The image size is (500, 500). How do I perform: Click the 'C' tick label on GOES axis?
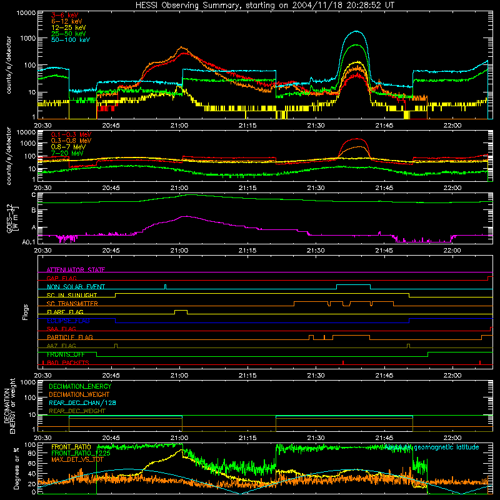[34, 195]
